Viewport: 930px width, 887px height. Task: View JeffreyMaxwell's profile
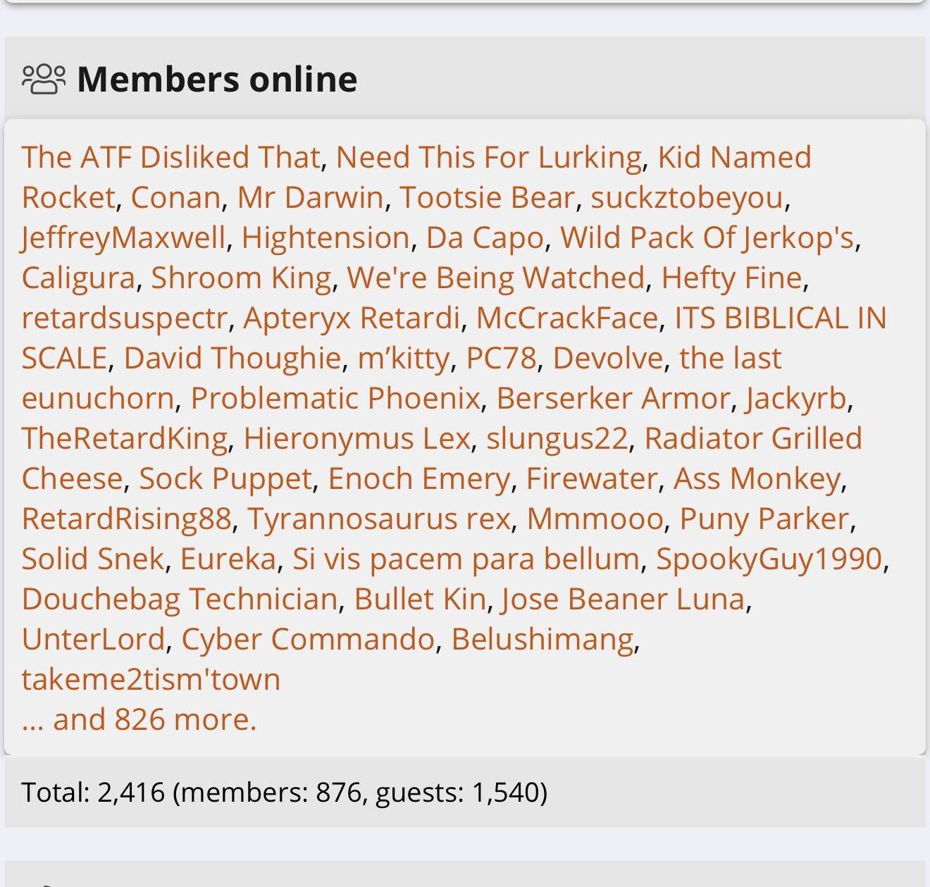123,237
